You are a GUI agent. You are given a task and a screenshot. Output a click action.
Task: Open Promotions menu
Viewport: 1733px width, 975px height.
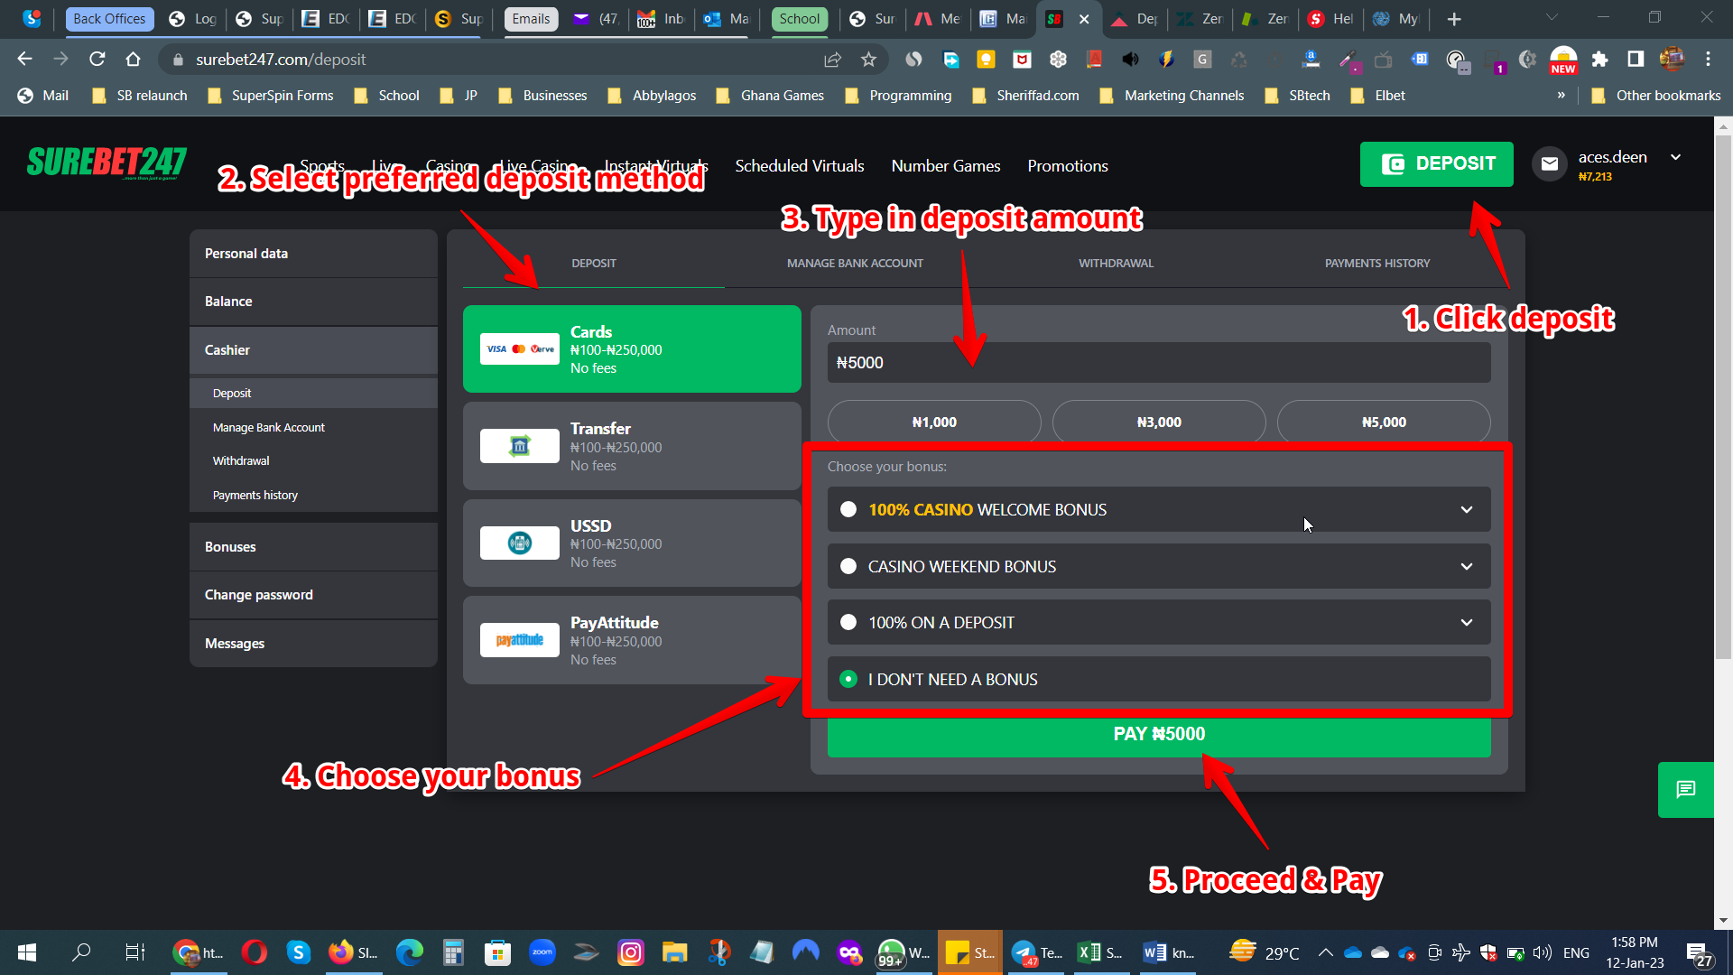(1068, 166)
